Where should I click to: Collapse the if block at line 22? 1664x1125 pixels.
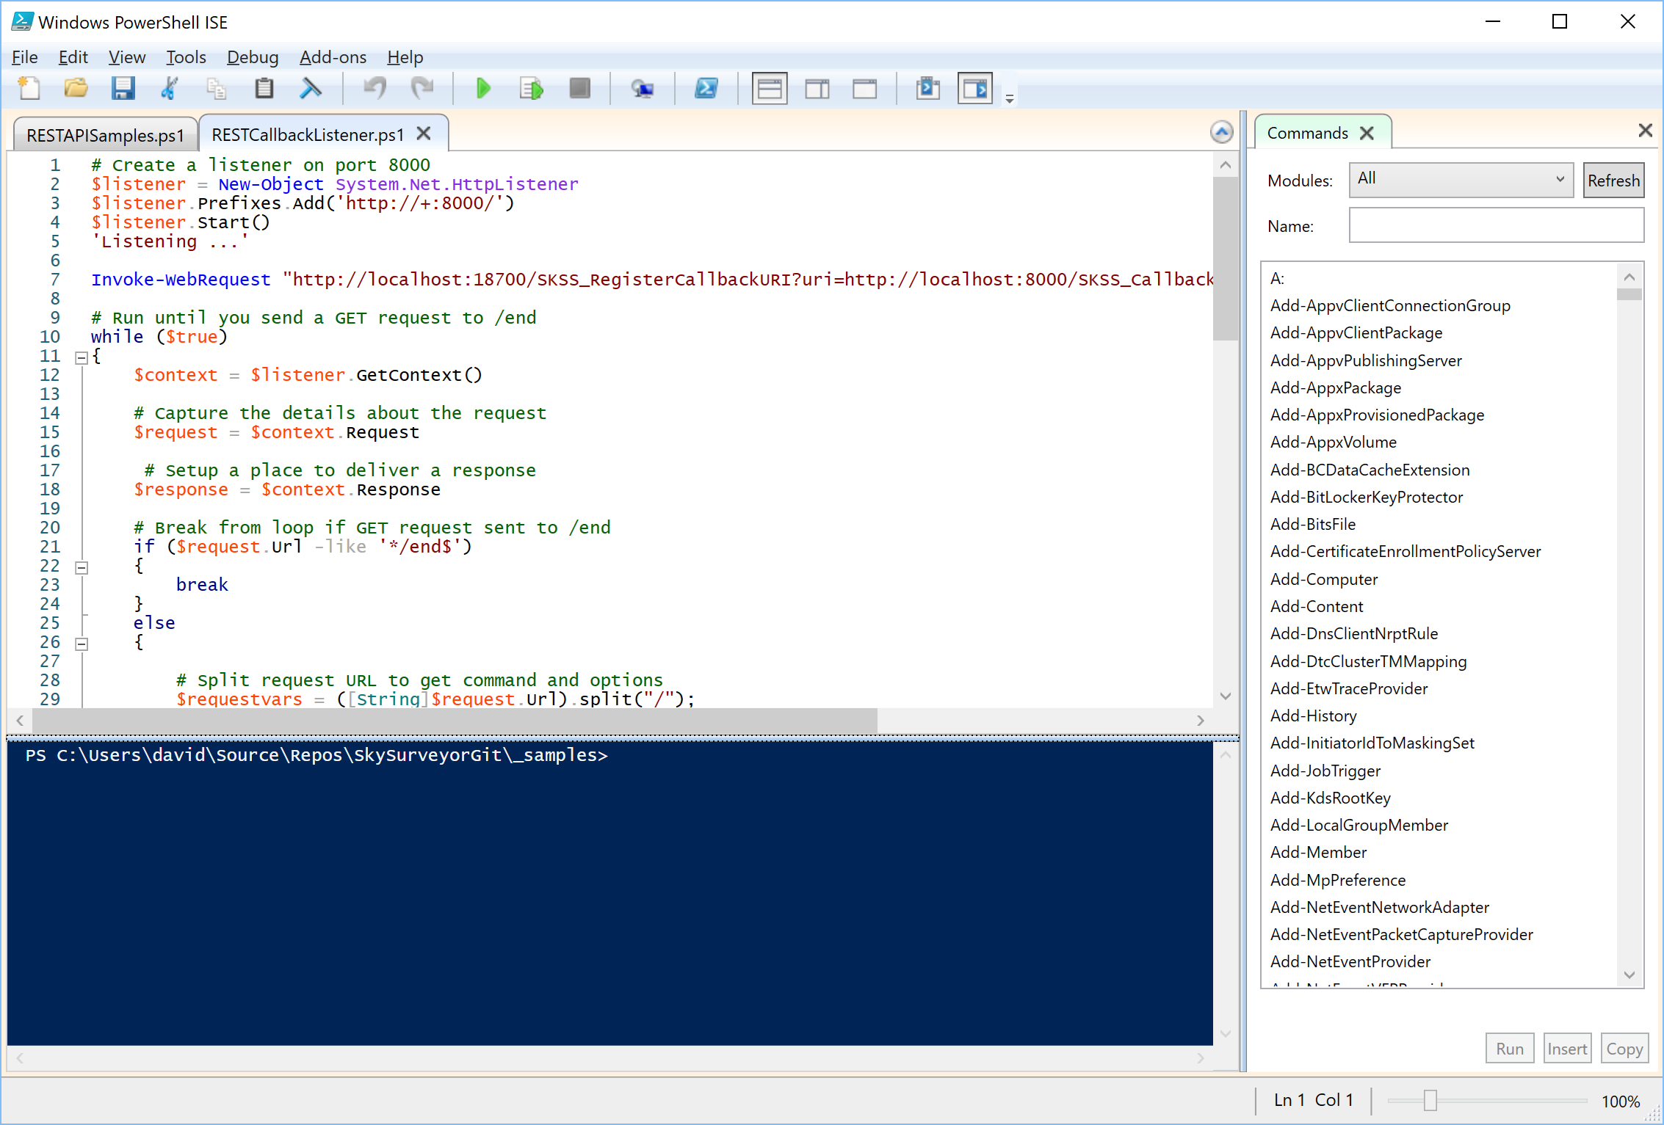point(82,567)
